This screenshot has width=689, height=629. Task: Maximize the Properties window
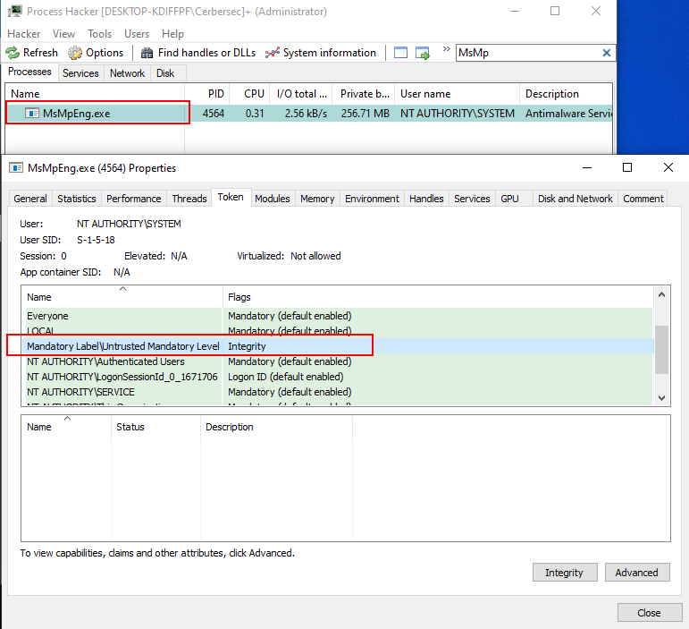click(627, 167)
